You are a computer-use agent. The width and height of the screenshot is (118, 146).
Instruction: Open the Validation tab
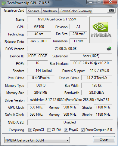[50, 11]
